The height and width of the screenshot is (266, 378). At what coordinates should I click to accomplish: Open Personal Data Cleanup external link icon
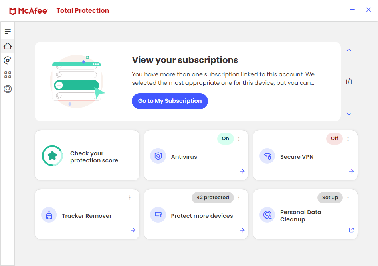[x=351, y=230]
